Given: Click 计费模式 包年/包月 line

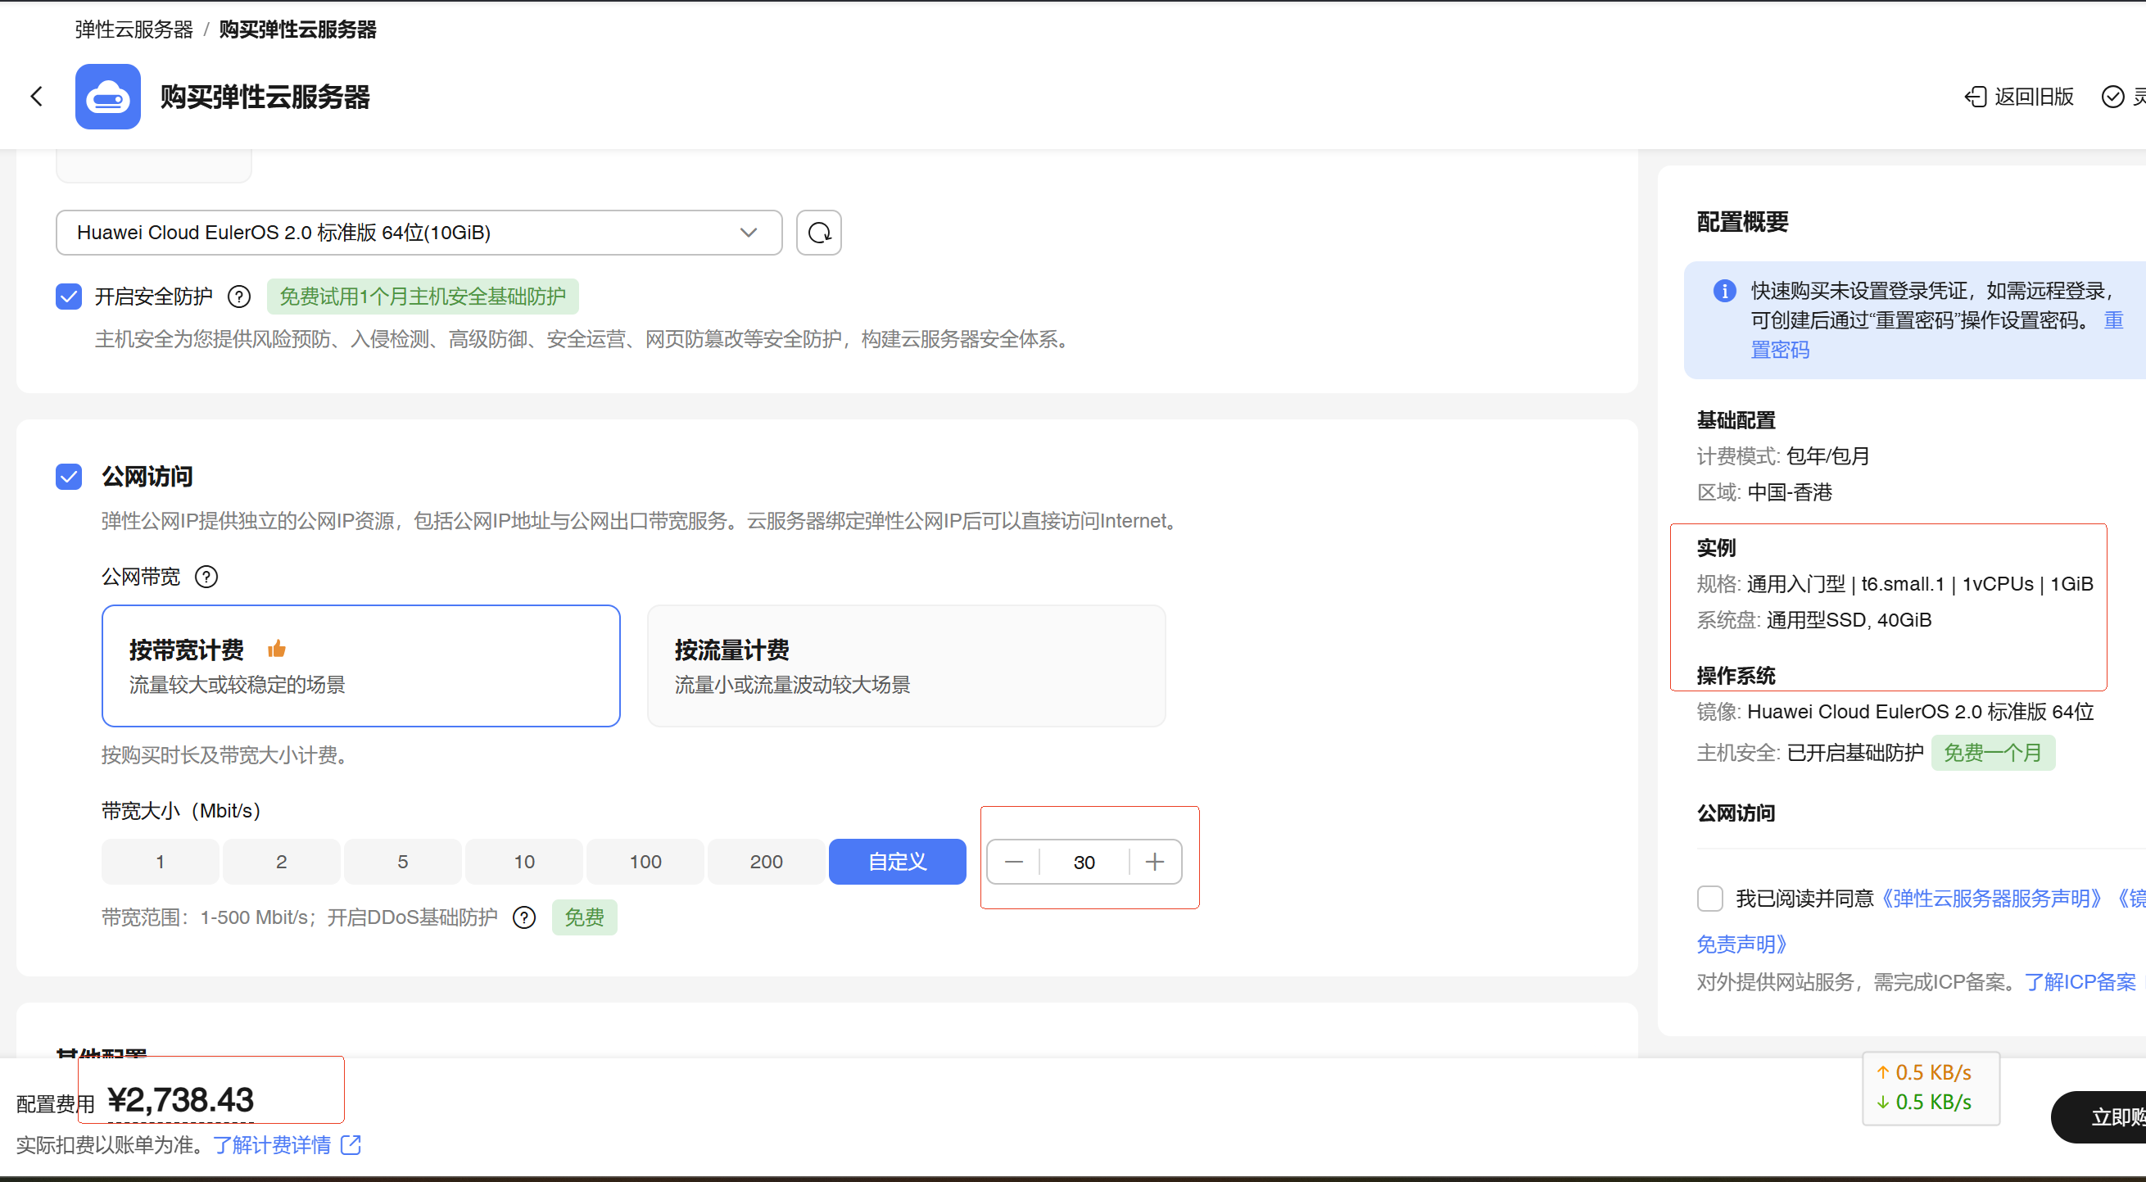Looking at the screenshot, I should tap(1783, 455).
